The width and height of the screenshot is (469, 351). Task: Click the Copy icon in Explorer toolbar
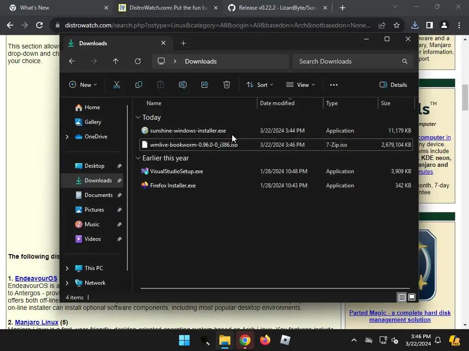[x=138, y=85]
